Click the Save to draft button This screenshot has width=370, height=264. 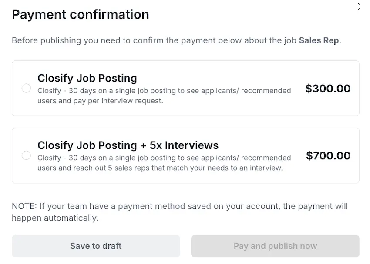tap(96, 246)
